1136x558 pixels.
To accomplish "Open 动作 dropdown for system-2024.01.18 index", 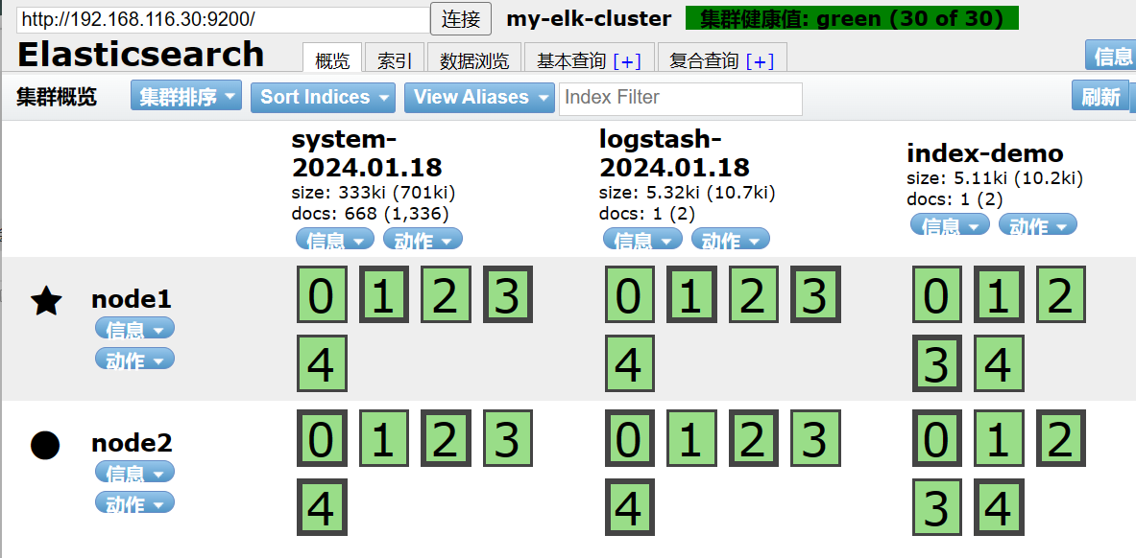I will coord(423,240).
